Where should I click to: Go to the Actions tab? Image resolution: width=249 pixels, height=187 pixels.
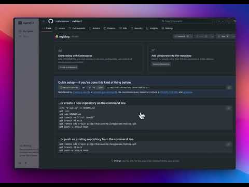point(94,28)
